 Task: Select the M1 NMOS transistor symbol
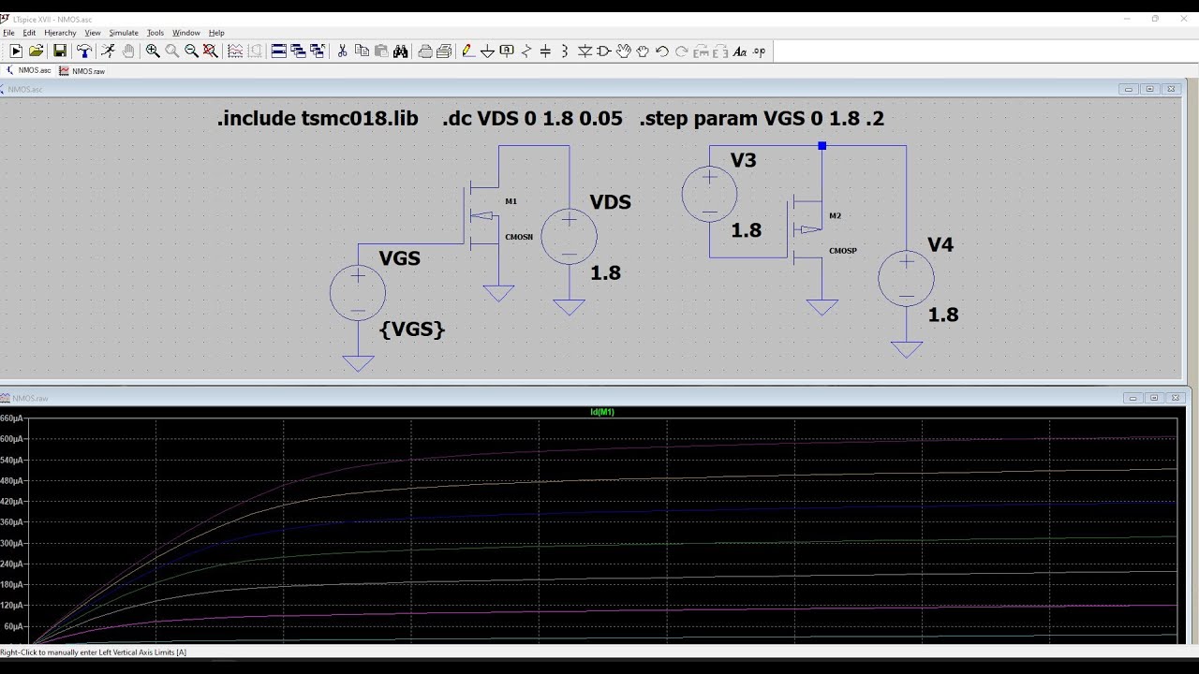[x=482, y=217]
